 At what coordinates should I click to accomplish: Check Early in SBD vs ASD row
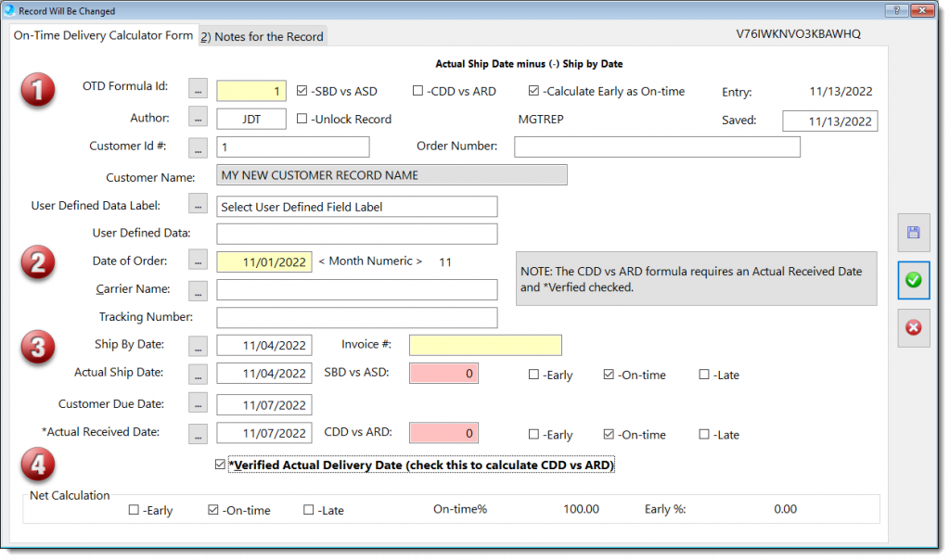533,375
